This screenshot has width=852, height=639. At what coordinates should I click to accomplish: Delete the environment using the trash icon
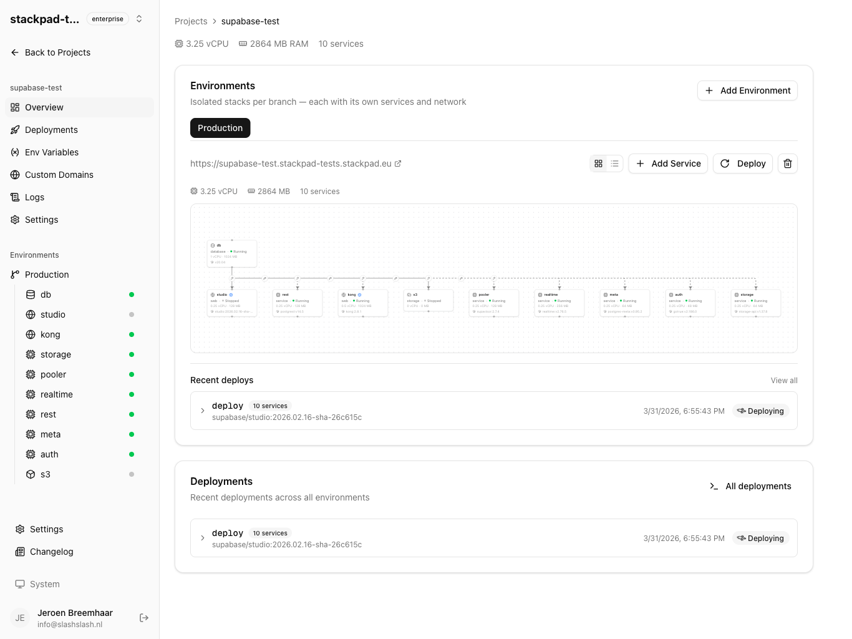787,163
